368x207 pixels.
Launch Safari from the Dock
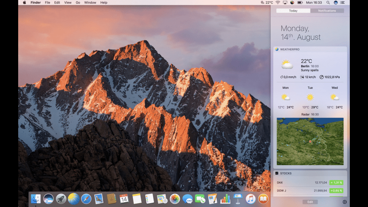86,199
